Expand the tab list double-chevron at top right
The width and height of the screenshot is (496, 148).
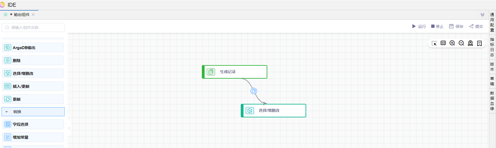coord(483,15)
